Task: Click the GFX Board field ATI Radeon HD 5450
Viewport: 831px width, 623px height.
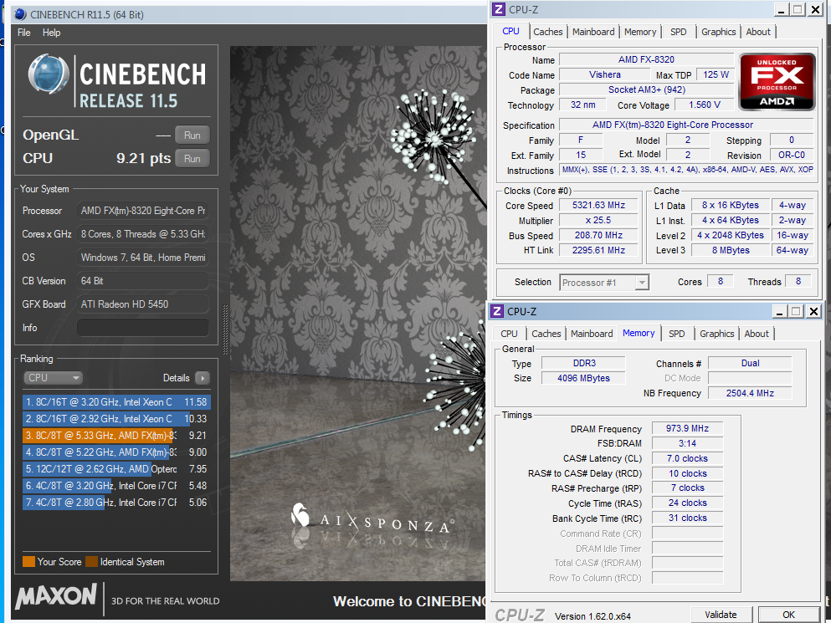Action: tap(142, 304)
